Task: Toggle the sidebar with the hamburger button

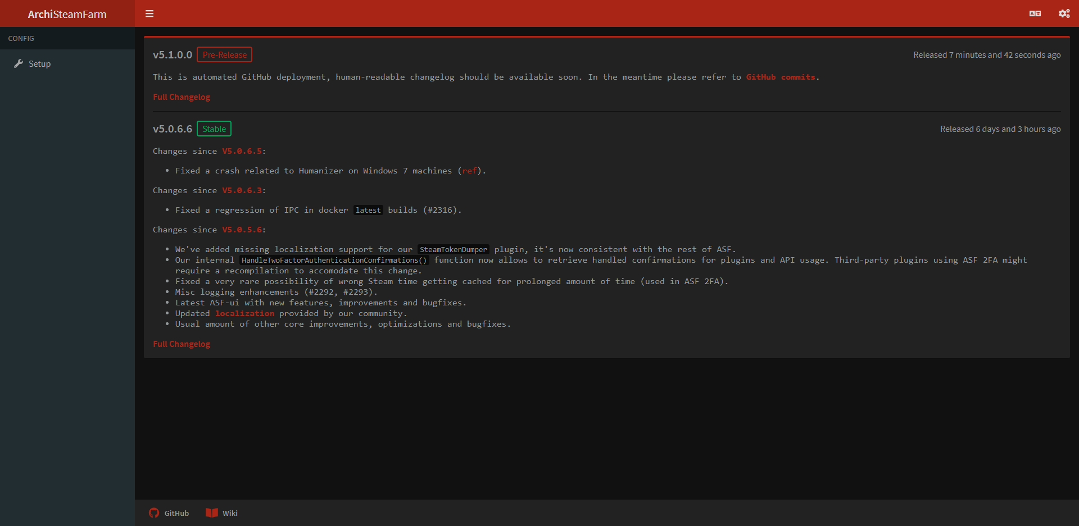Action: click(x=149, y=13)
